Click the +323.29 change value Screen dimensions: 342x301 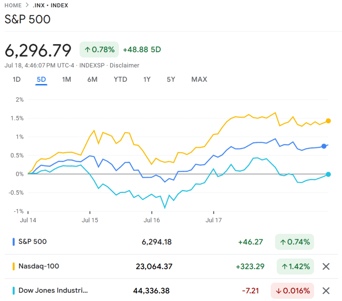pos(250,266)
